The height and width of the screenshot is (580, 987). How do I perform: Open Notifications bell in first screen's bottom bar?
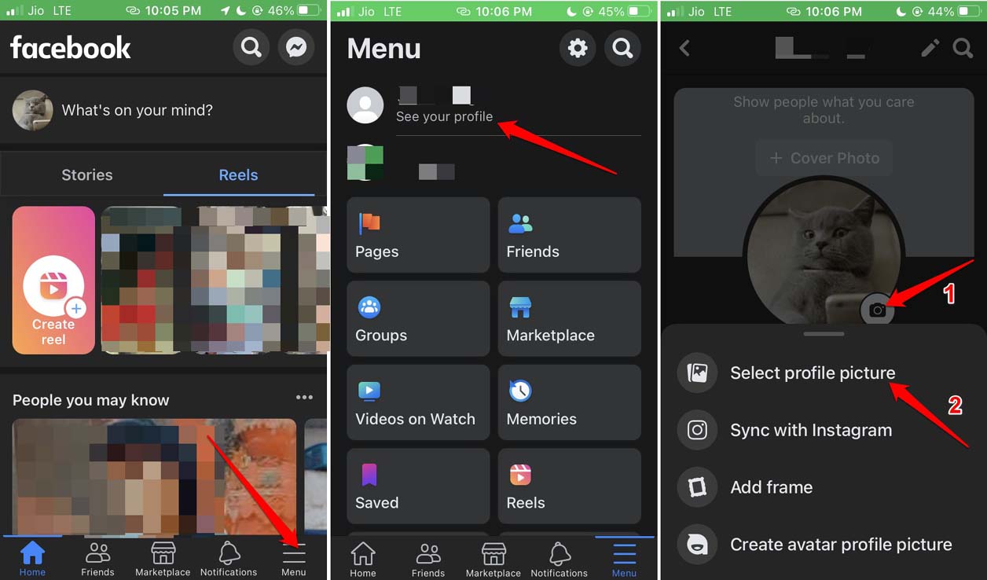tap(229, 559)
